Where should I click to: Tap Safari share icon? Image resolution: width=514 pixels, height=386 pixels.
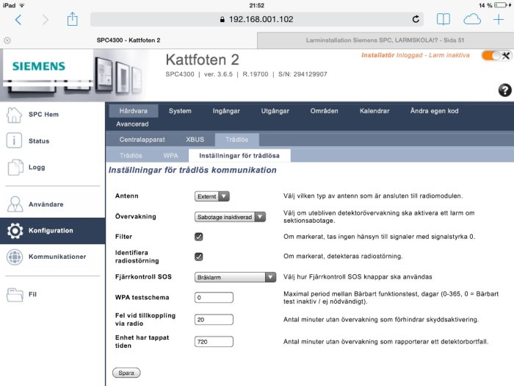coord(73,19)
